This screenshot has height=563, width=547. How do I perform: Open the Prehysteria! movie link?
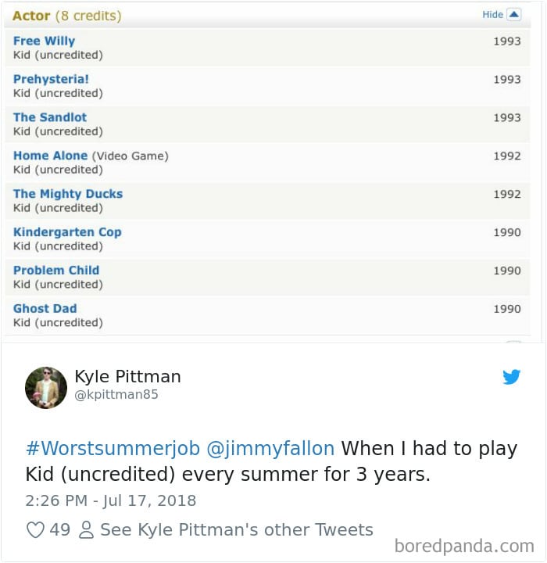51,79
